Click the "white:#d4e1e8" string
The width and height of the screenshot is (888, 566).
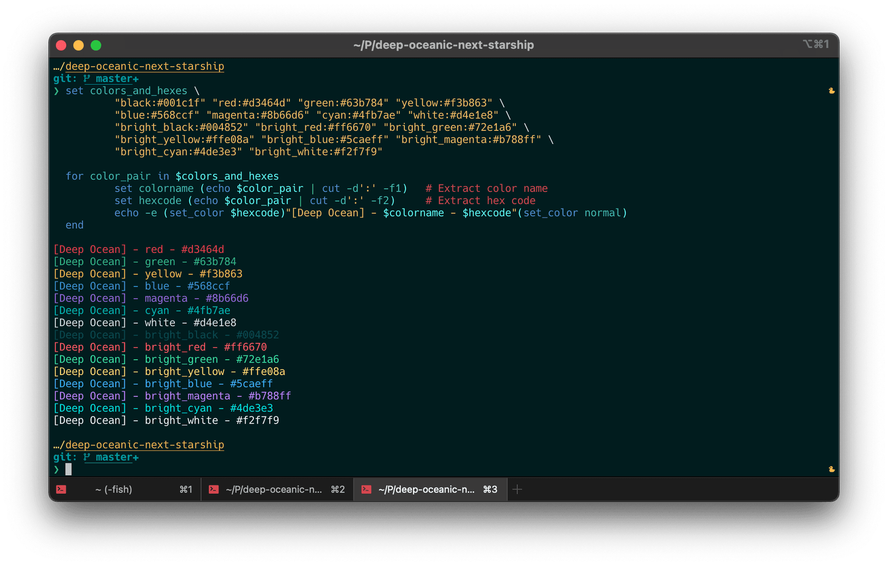pos(453,115)
